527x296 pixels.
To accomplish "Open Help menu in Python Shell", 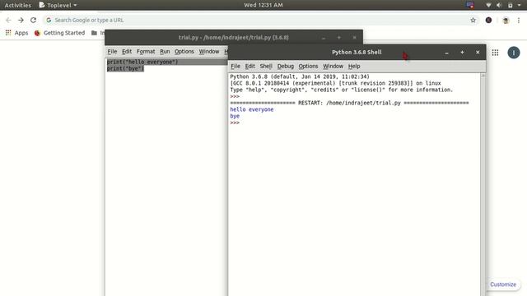I will tap(354, 66).
